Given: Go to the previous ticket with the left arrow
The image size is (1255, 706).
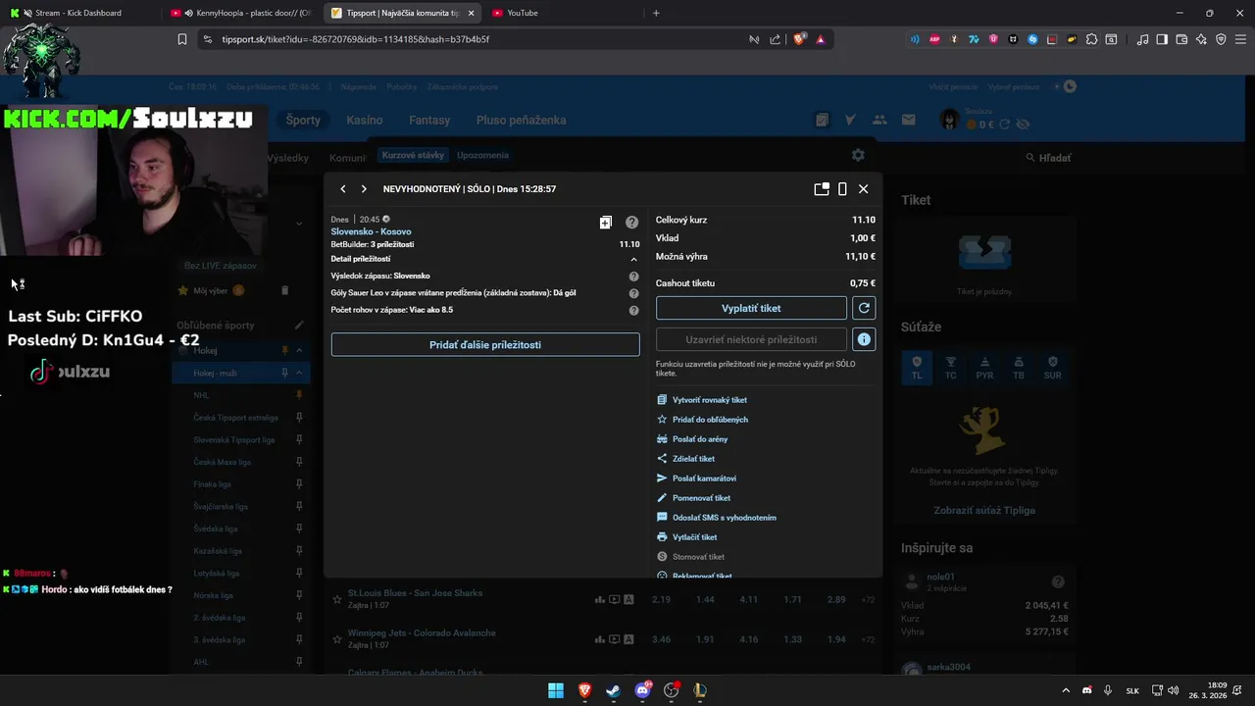Looking at the screenshot, I should point(343,189).
